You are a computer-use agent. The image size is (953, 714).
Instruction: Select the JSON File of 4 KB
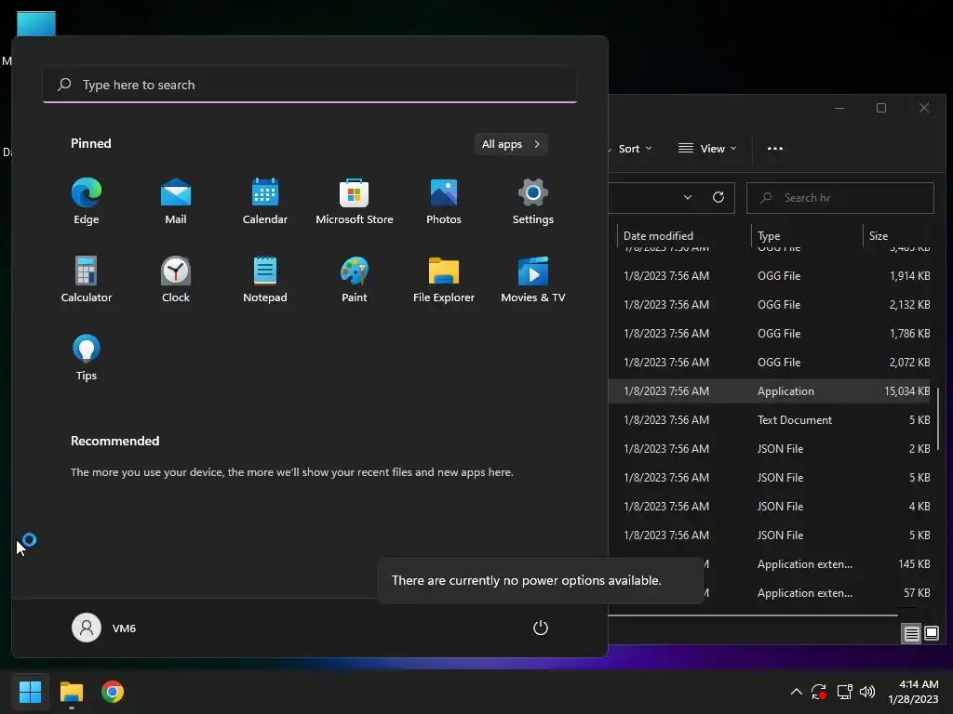(772, 507)
